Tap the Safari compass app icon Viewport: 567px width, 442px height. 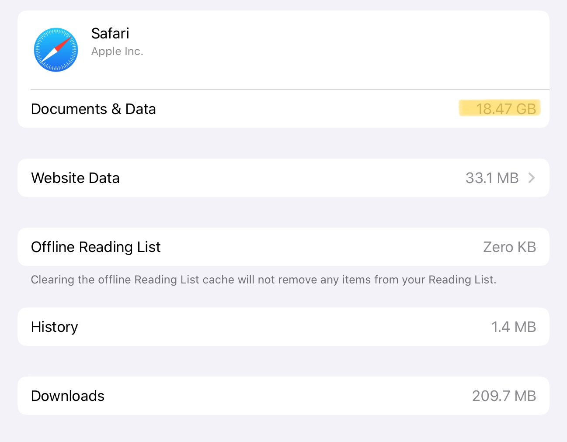(x=56, y=49)
